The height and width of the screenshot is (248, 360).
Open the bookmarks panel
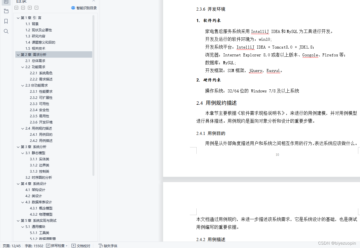coord(6,21)
